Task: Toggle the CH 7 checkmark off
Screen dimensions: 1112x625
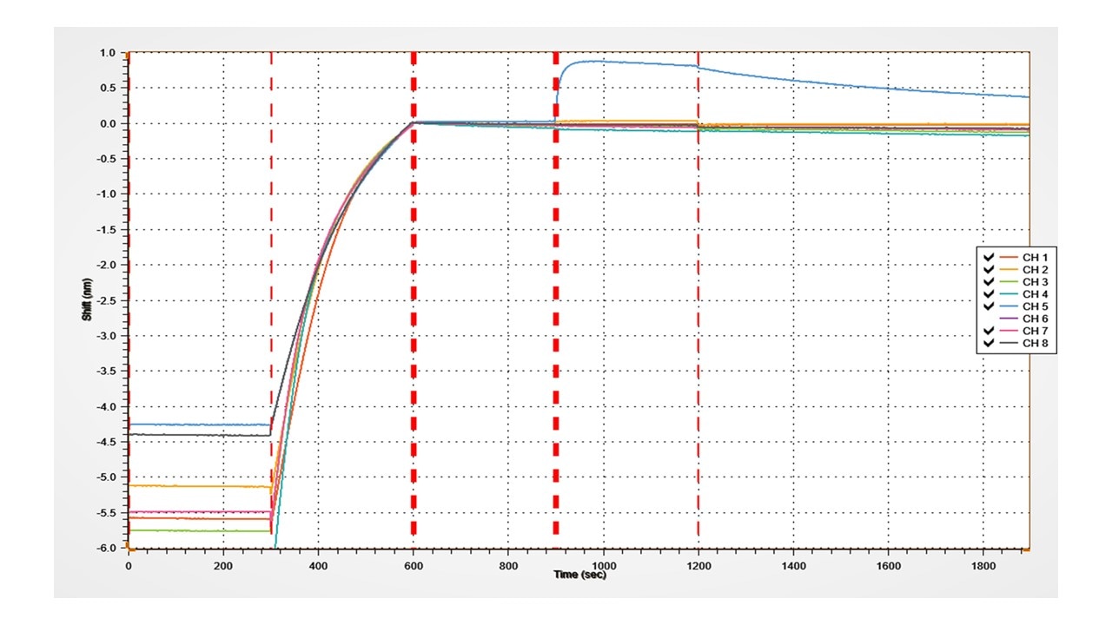Action: point(989,331)
